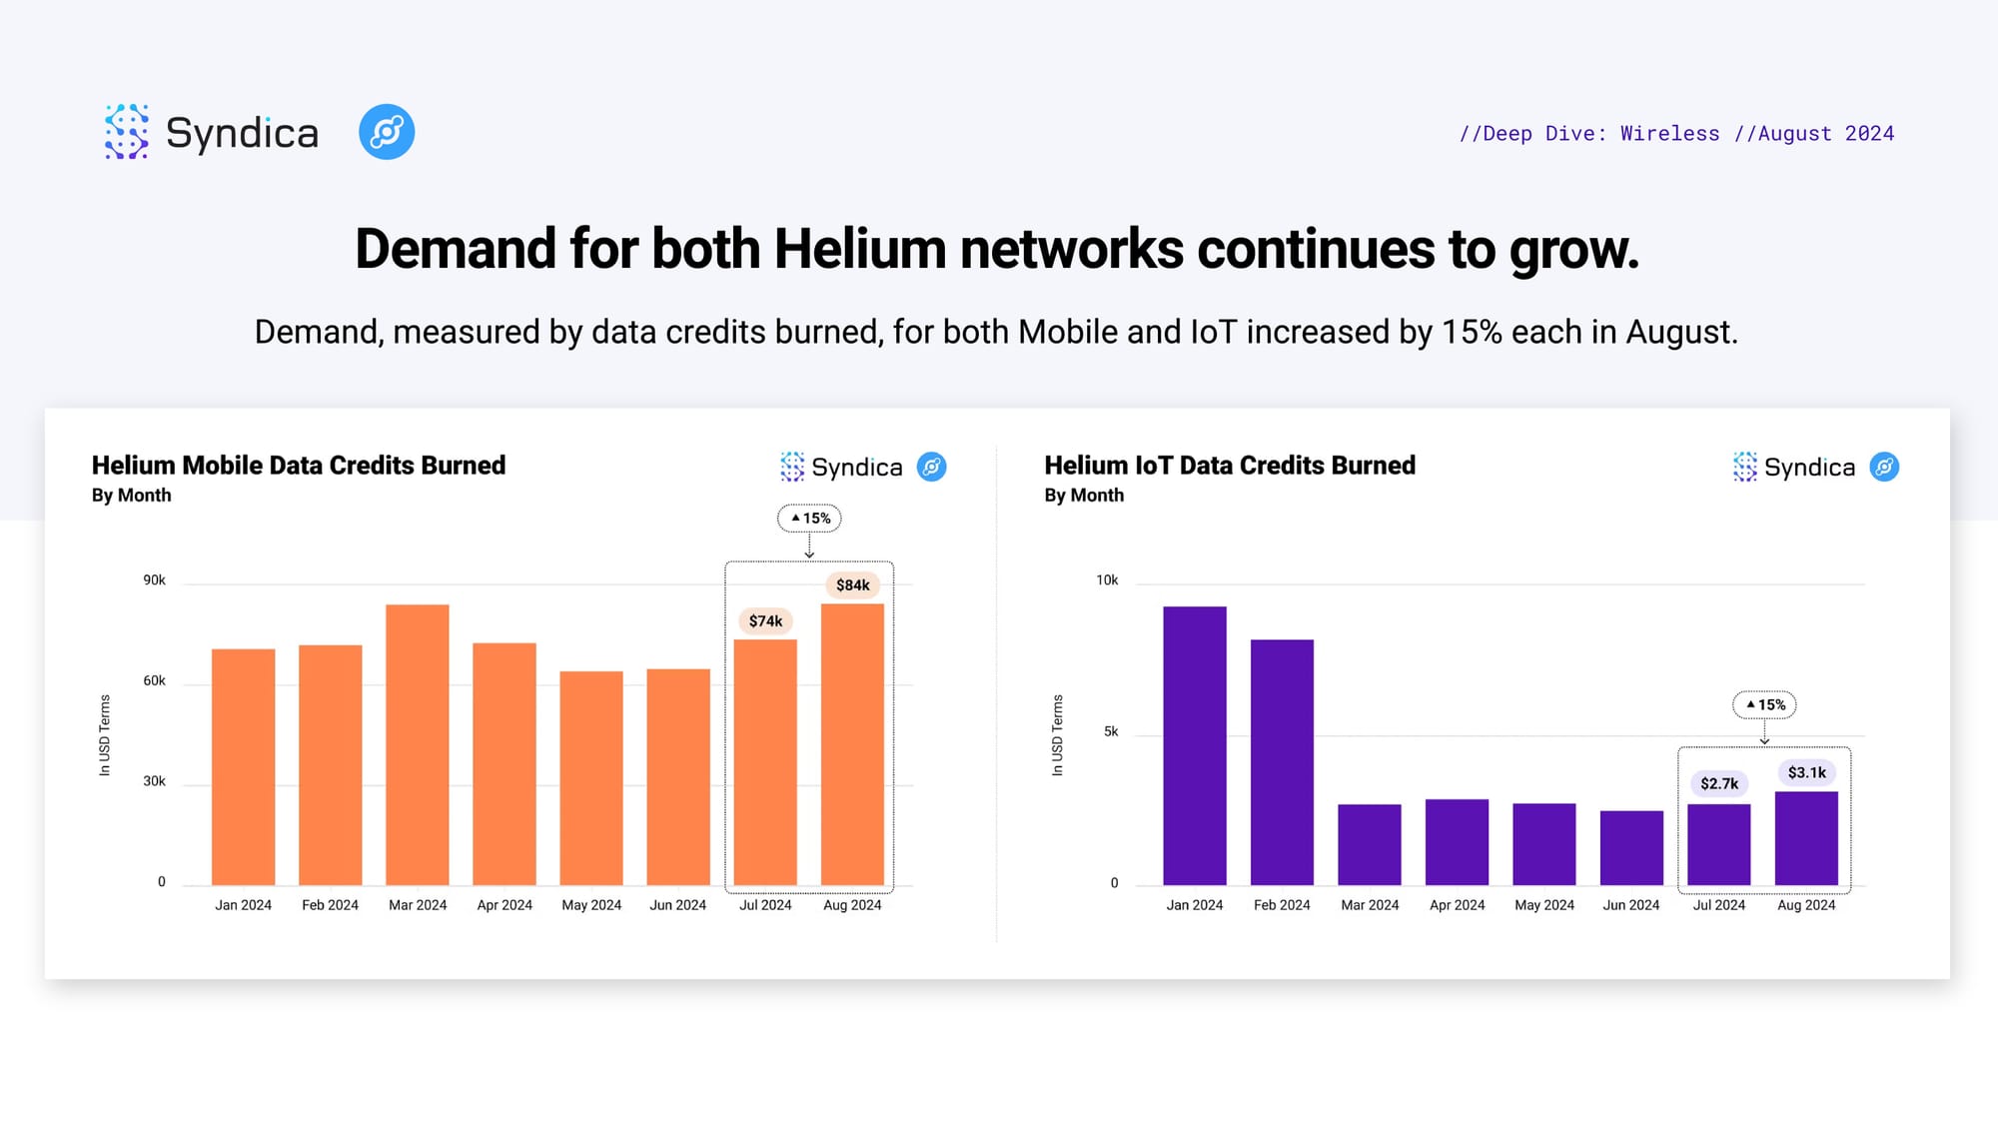Click the blue Helium icon in the header

click(x=387, y=132)
